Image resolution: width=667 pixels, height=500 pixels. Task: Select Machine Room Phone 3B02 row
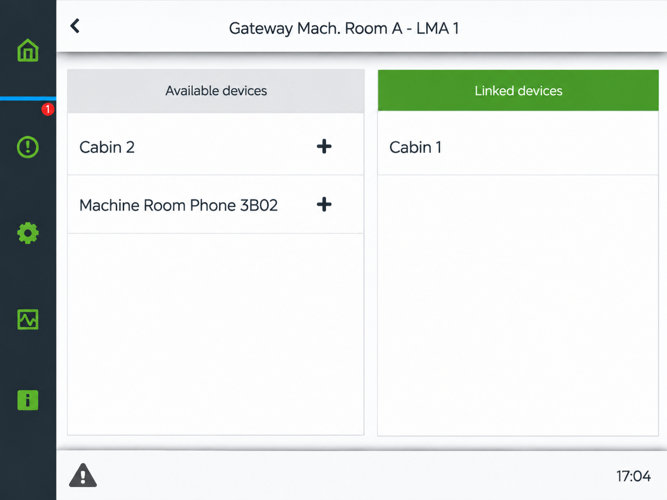click(216, 204)
